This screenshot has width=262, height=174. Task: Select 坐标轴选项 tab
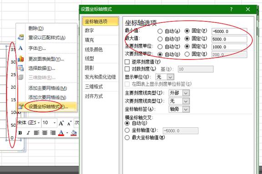point(101,21)
